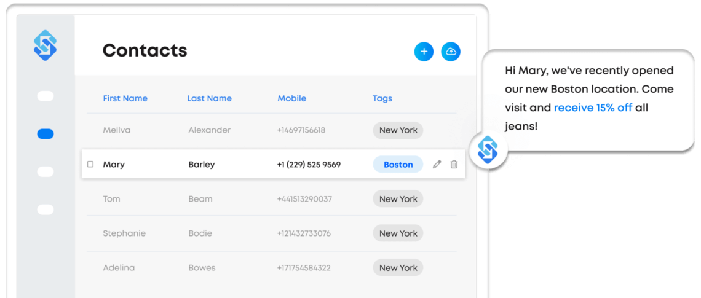Tick the checkbox next to Mary
Screen dimensions: 701x298
tap(90, 165)
